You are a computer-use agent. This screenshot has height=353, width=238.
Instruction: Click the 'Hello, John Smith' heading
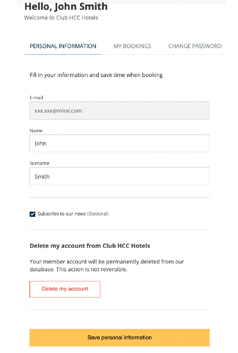pos(66,7)
